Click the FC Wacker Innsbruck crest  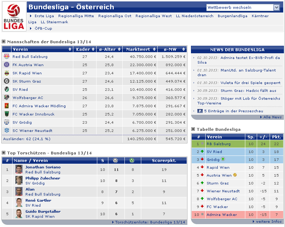(6, 114)
